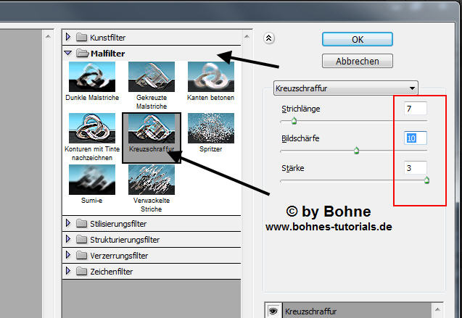
Task: Expand the Strukturierungsfilter category
Action: coord(69,240)
